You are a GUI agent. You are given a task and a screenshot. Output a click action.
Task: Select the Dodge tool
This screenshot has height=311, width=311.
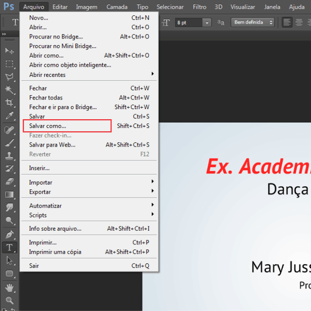[9, 220]
